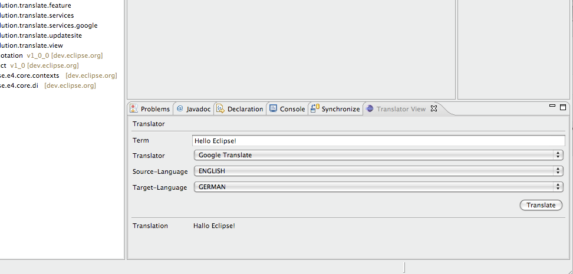Select the translate.services project
The height and width of the screenshot is (274, 573).
click(x=37, y=15)
